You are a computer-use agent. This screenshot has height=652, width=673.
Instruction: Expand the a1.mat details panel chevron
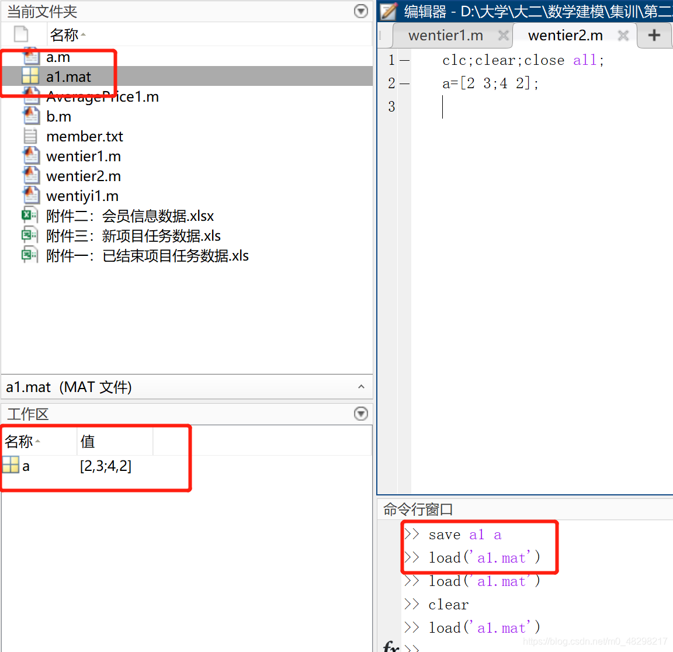(x=362, y=387)
